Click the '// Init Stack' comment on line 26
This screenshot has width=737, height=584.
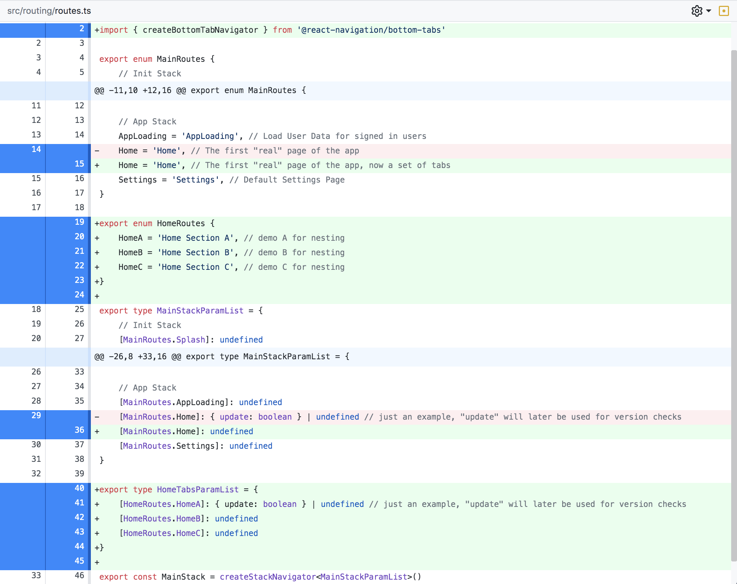tap(150, 325)
